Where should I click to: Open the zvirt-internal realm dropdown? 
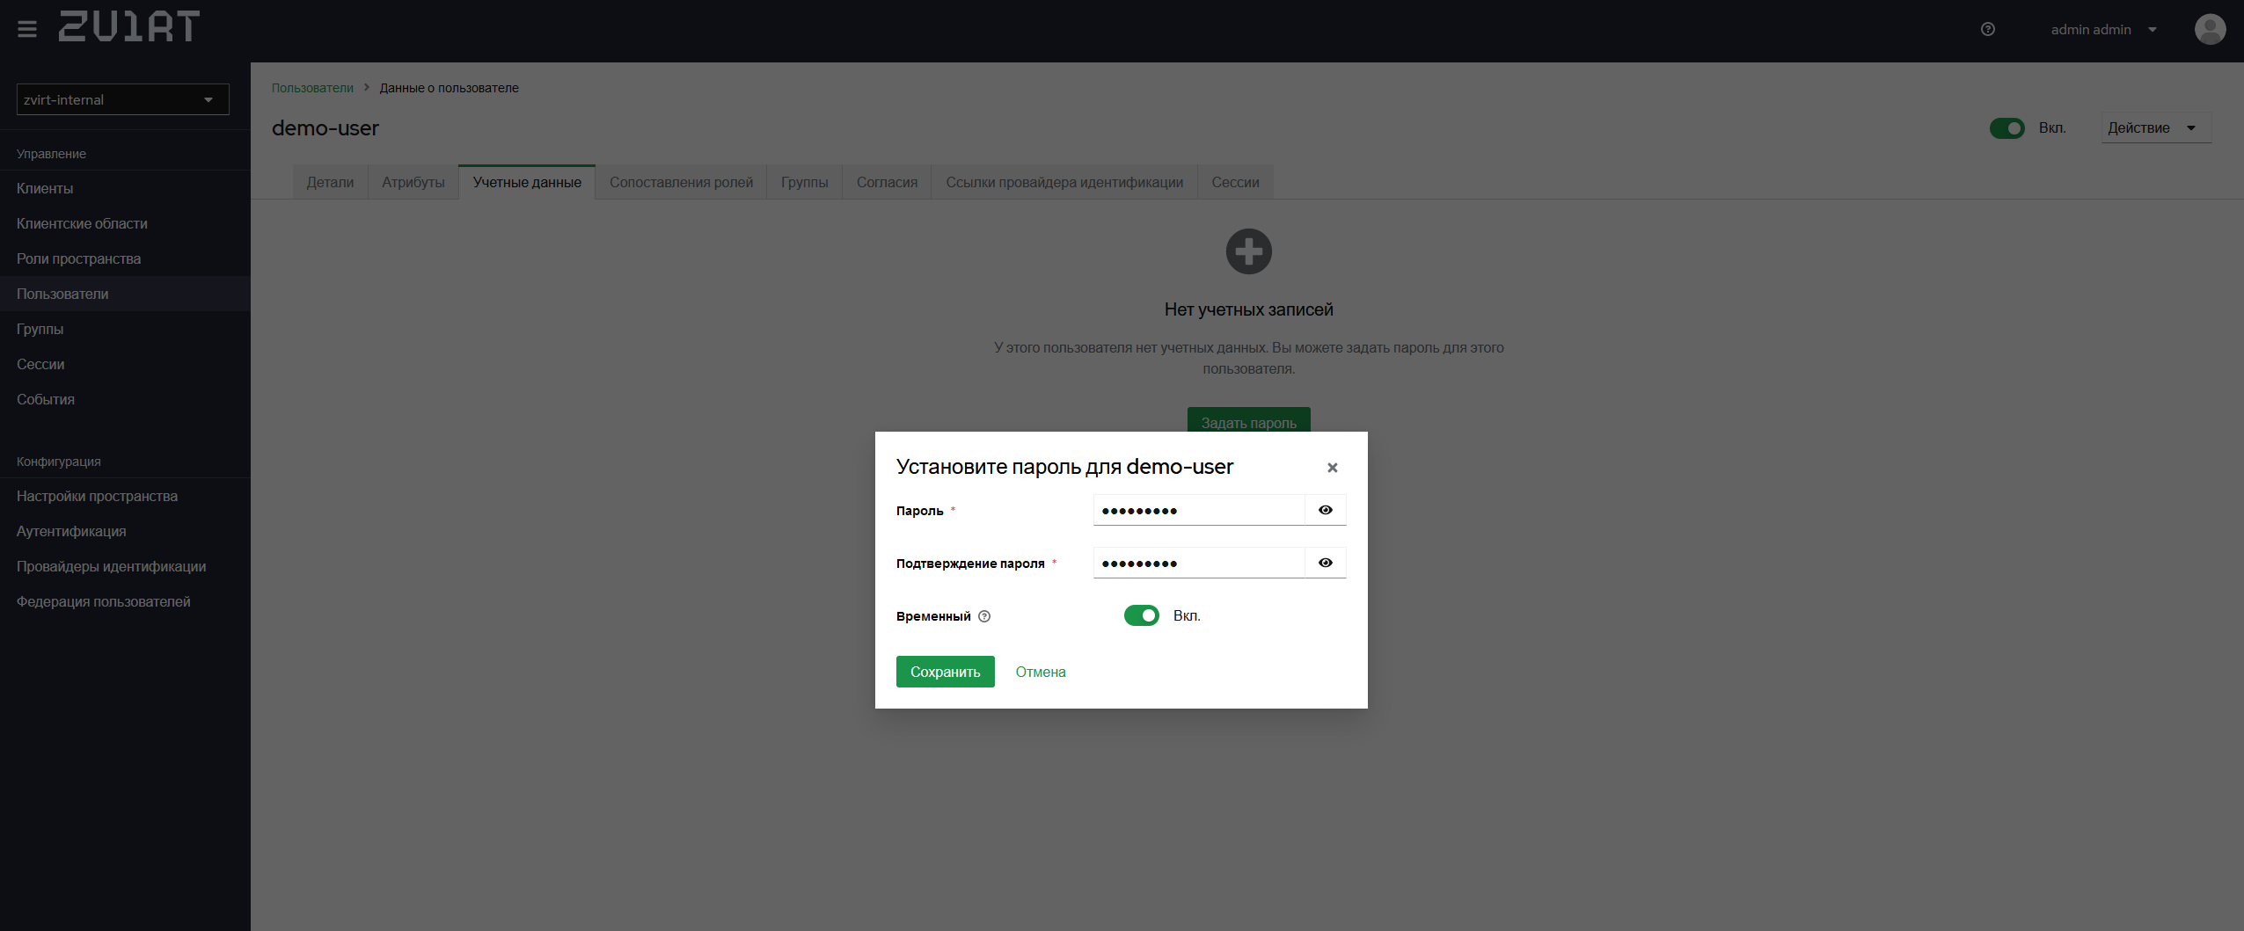(x=123, y=99)
